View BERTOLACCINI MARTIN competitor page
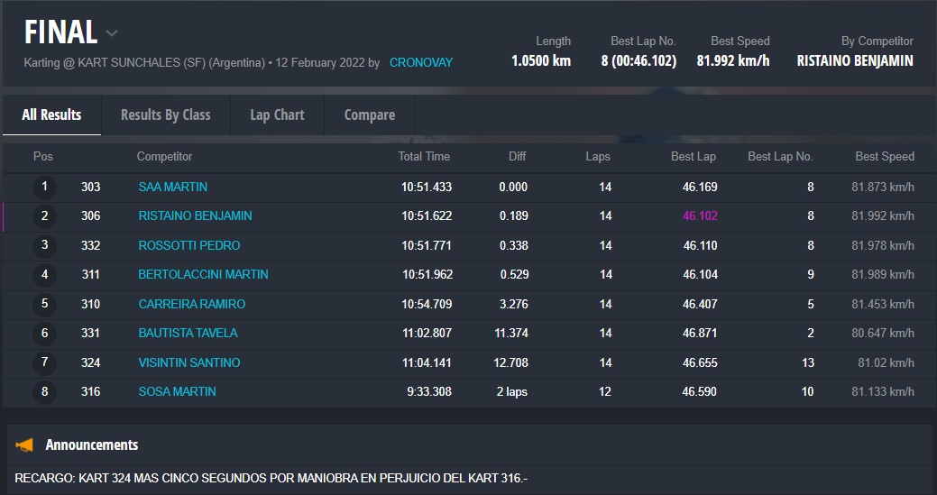 pos(203,274)
